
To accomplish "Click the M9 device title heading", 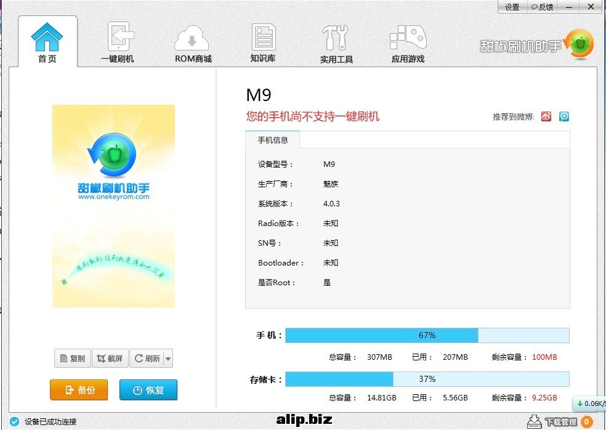I will 259,95.
